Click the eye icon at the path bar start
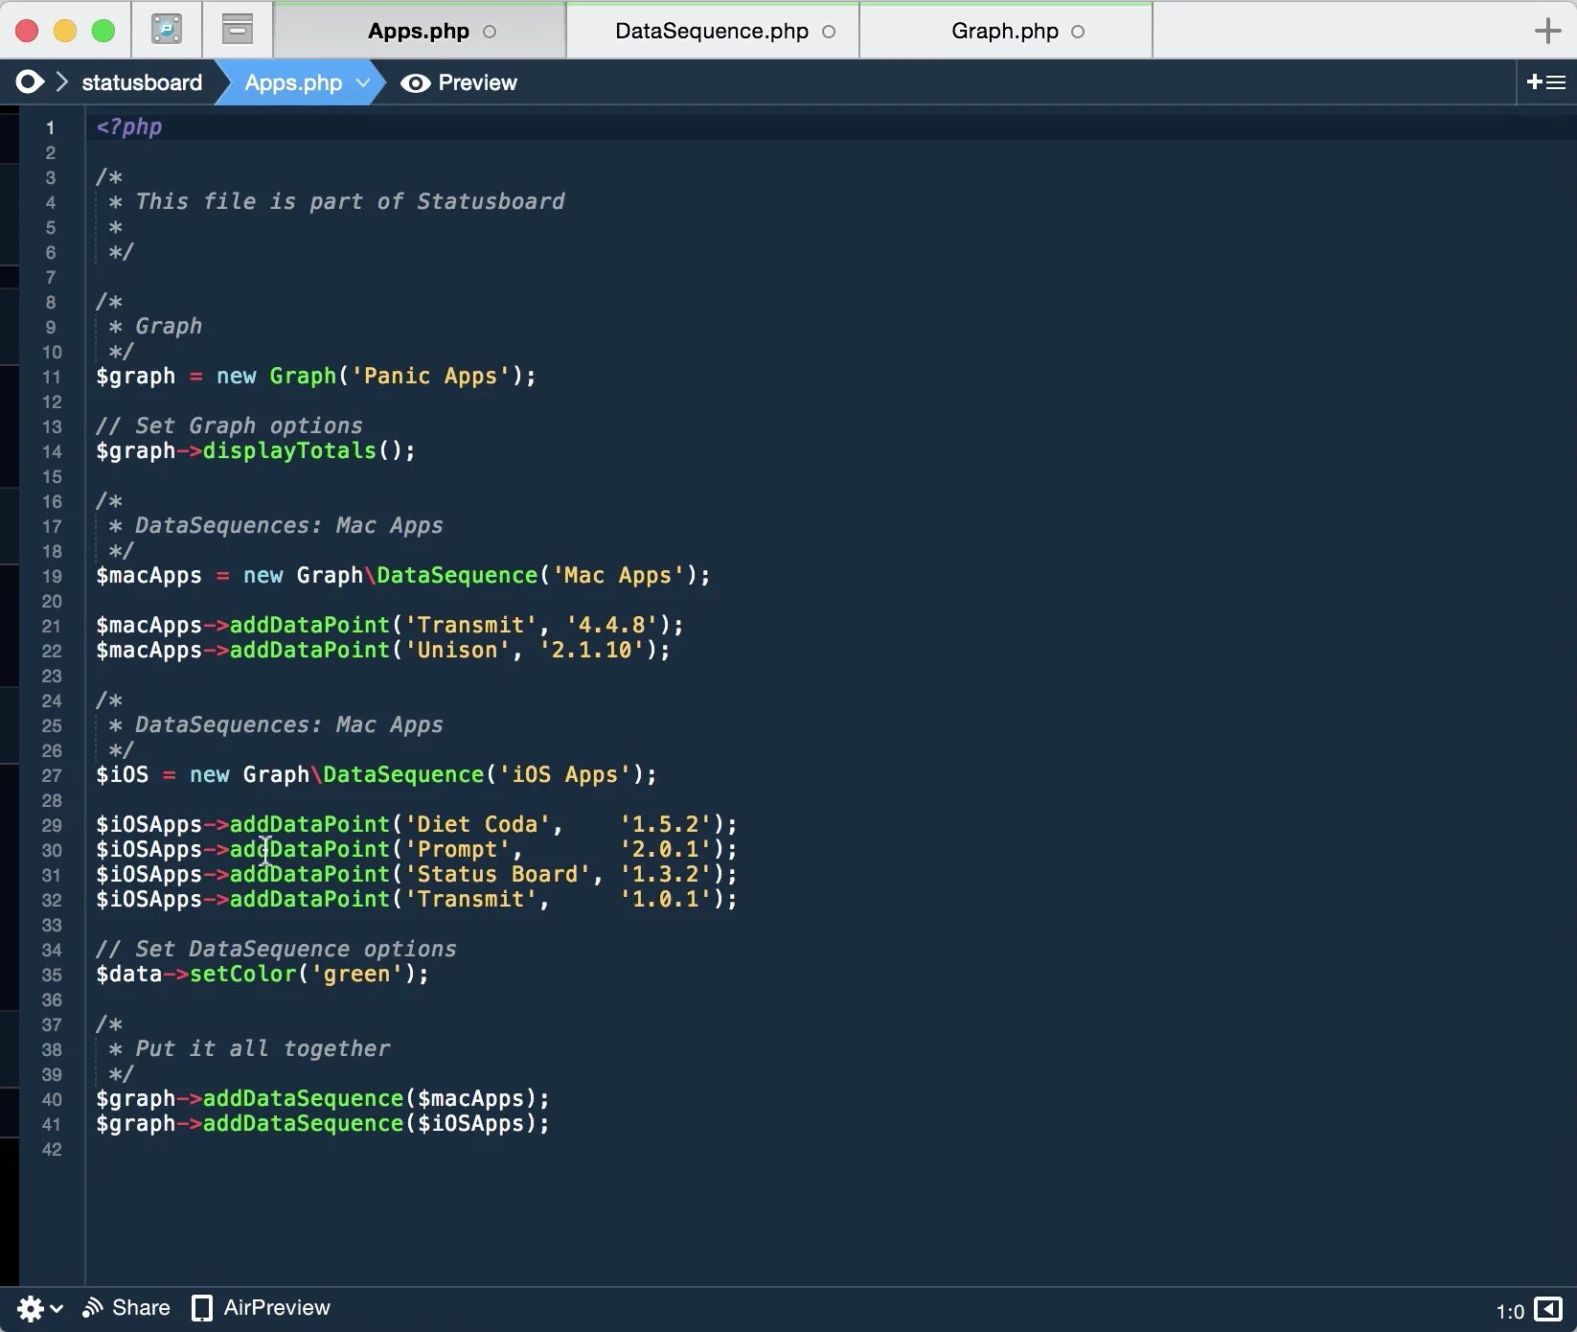 (x=30, y=82)
